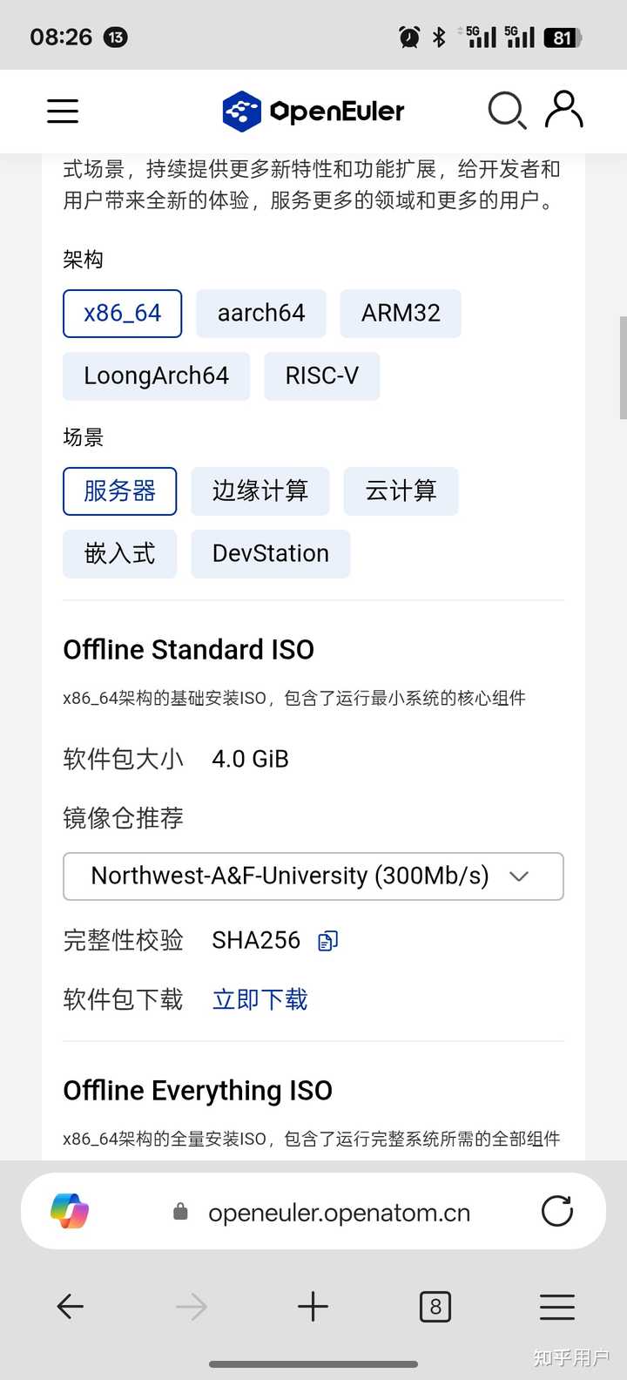
Task: Select 云计算 scenario
Action: [x=401, y=491]
